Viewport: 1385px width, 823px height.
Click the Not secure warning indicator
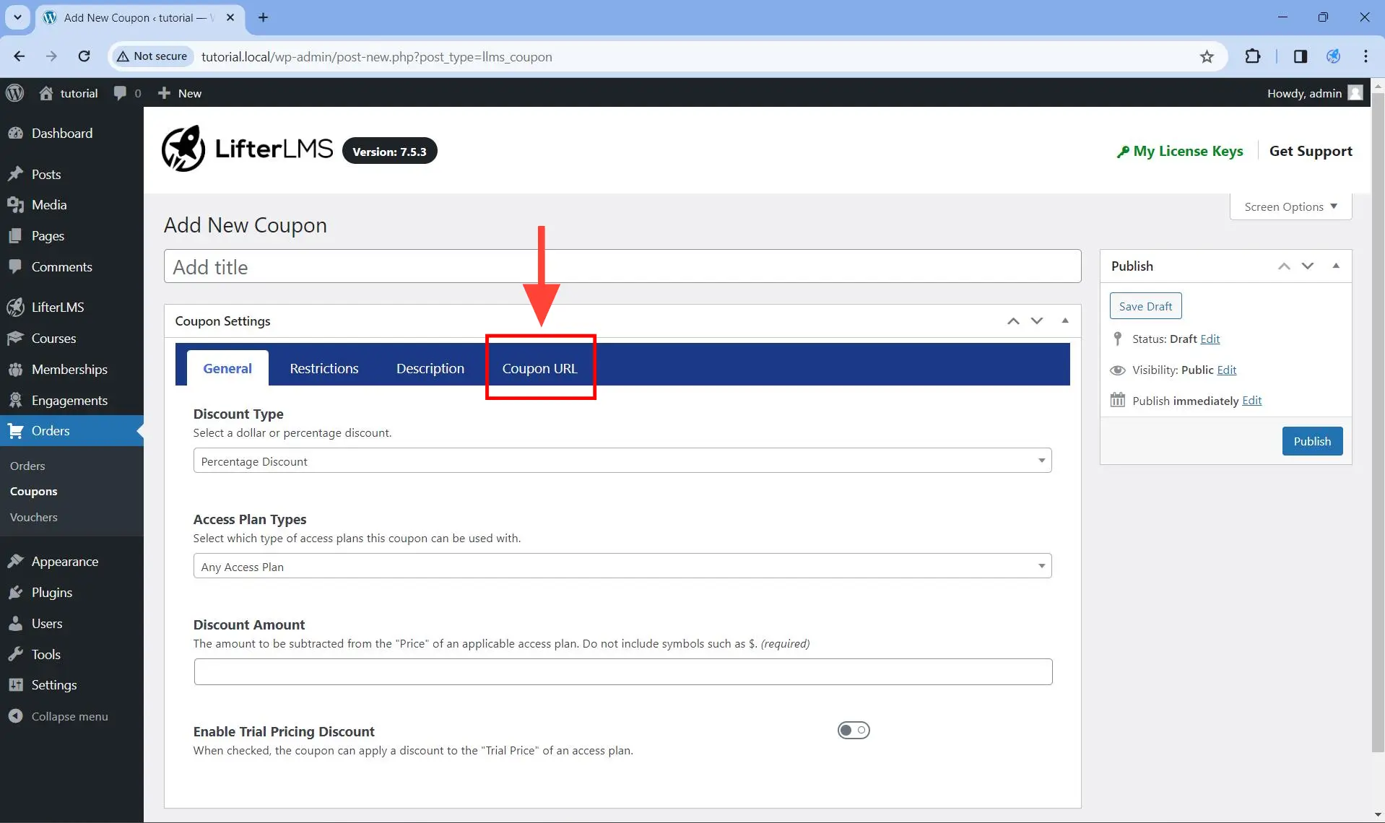click(x=152, y=56)
